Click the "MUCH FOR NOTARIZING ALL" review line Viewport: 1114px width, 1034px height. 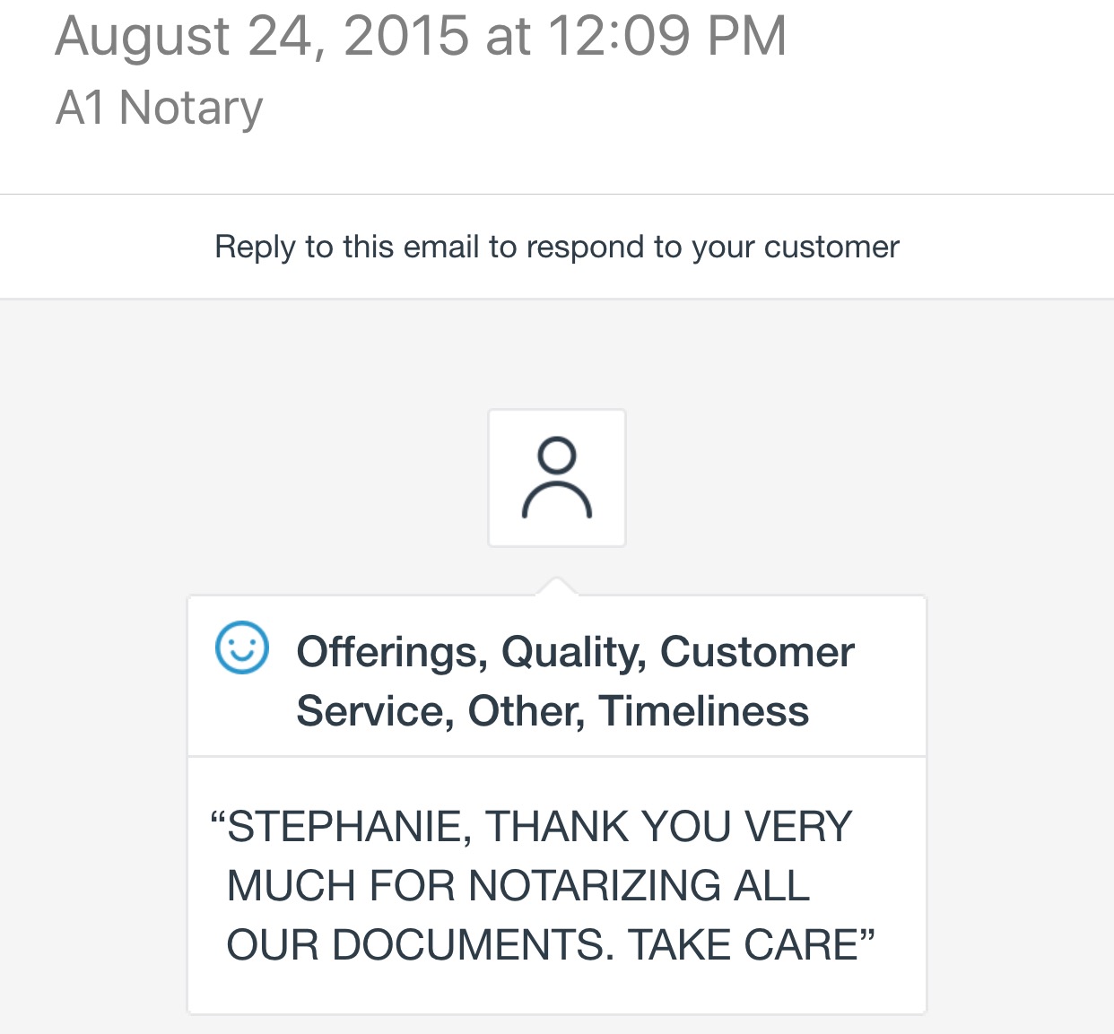click(518, 886)
